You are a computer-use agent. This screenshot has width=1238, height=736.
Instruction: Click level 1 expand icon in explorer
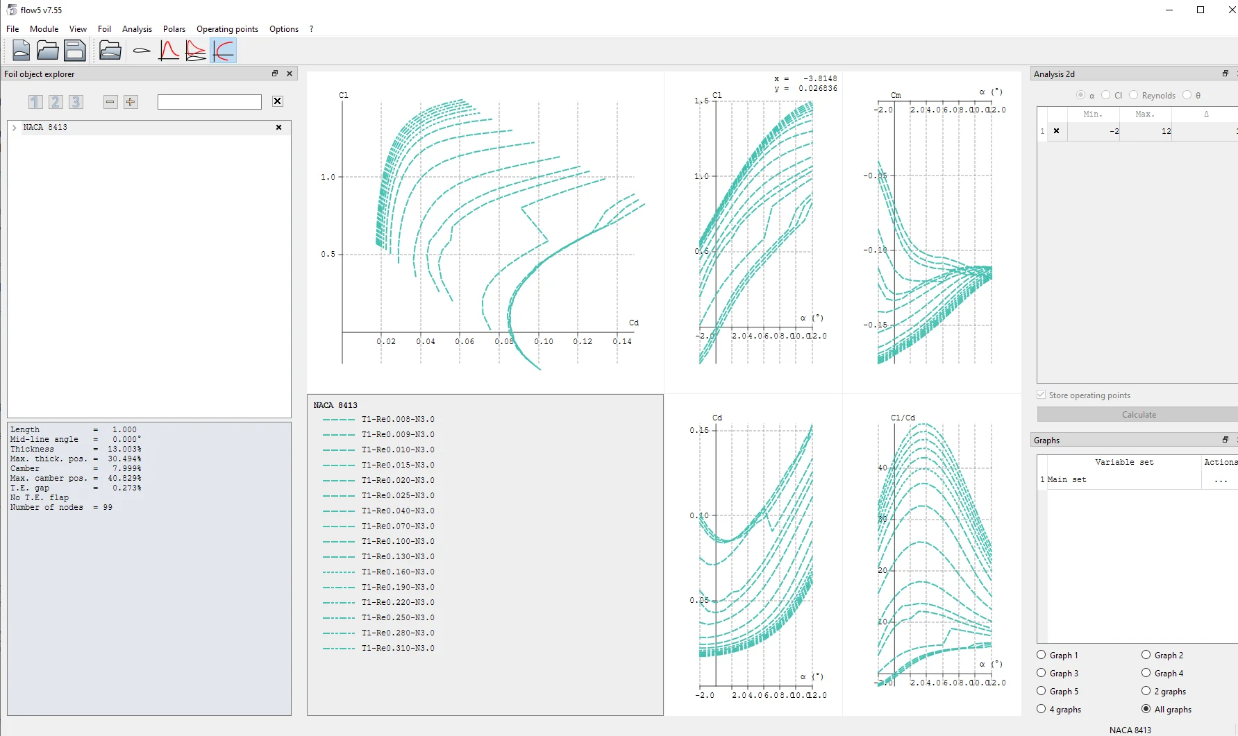point(35,102)
